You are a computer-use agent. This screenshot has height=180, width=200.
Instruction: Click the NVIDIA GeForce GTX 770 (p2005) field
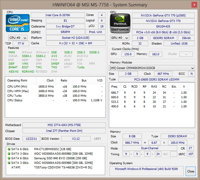click(x=163, y=16)
